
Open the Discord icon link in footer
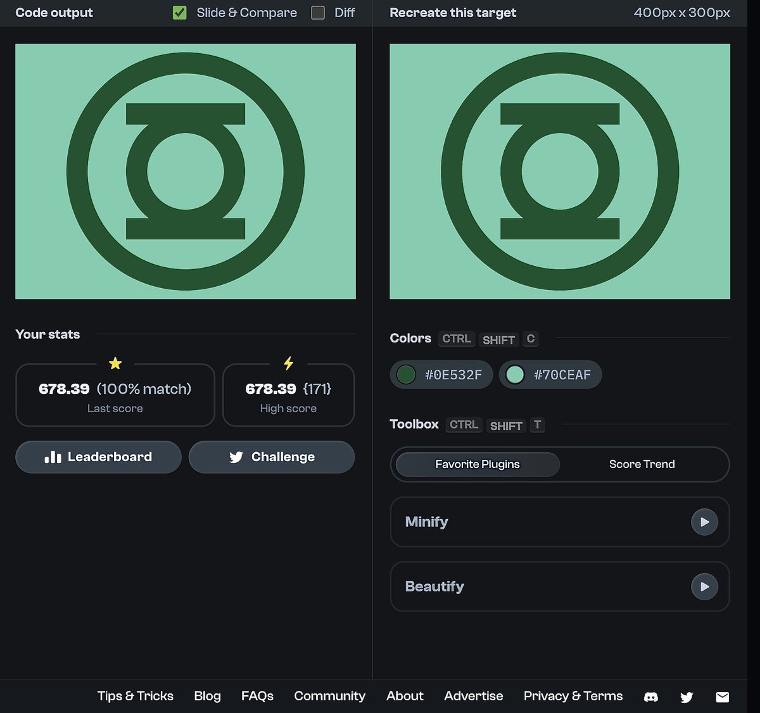(650, 697)
